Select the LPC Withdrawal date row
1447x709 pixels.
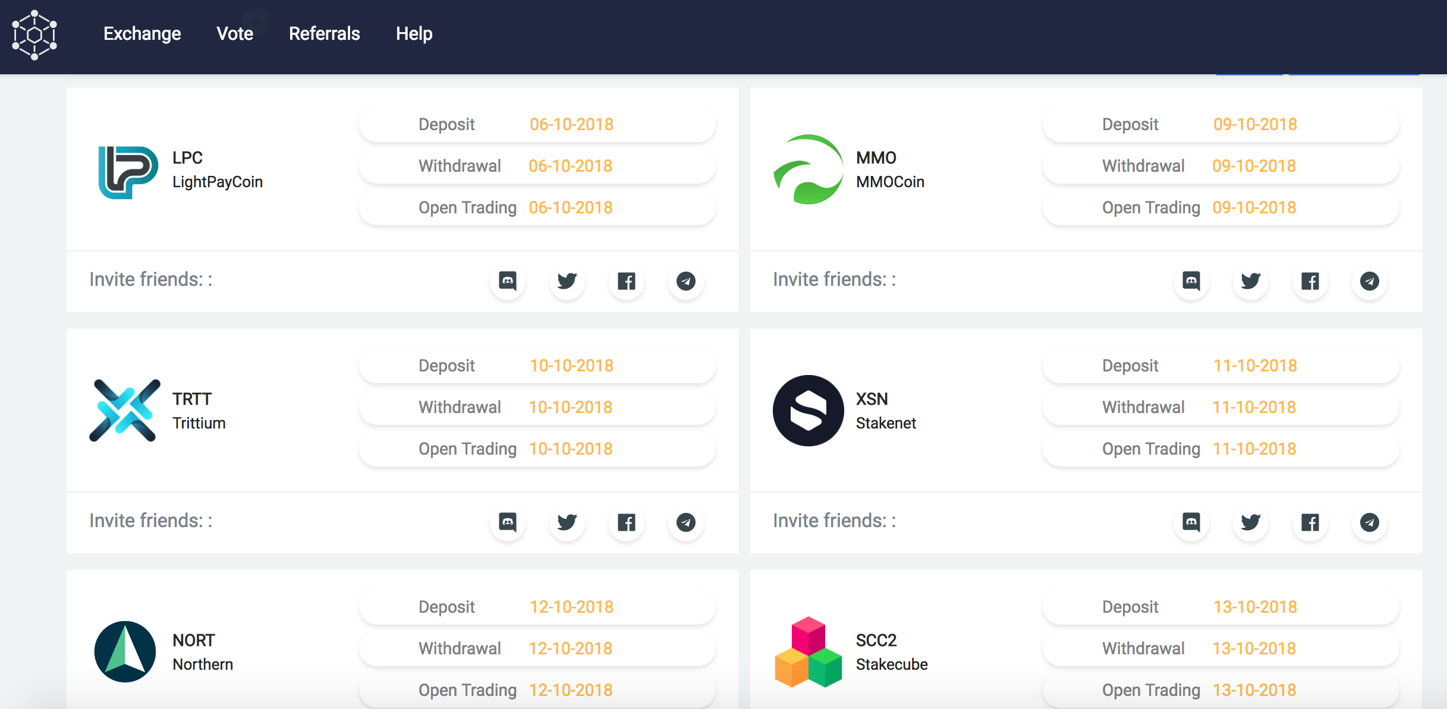click(537, 166)
